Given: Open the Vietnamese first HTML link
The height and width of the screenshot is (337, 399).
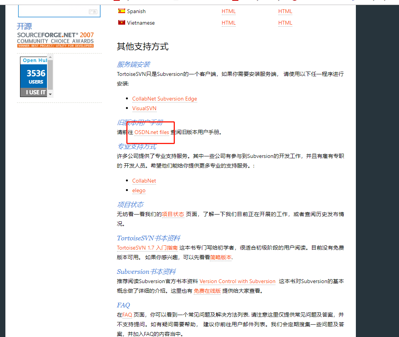Looking at the screenshot, I should 228,23.
